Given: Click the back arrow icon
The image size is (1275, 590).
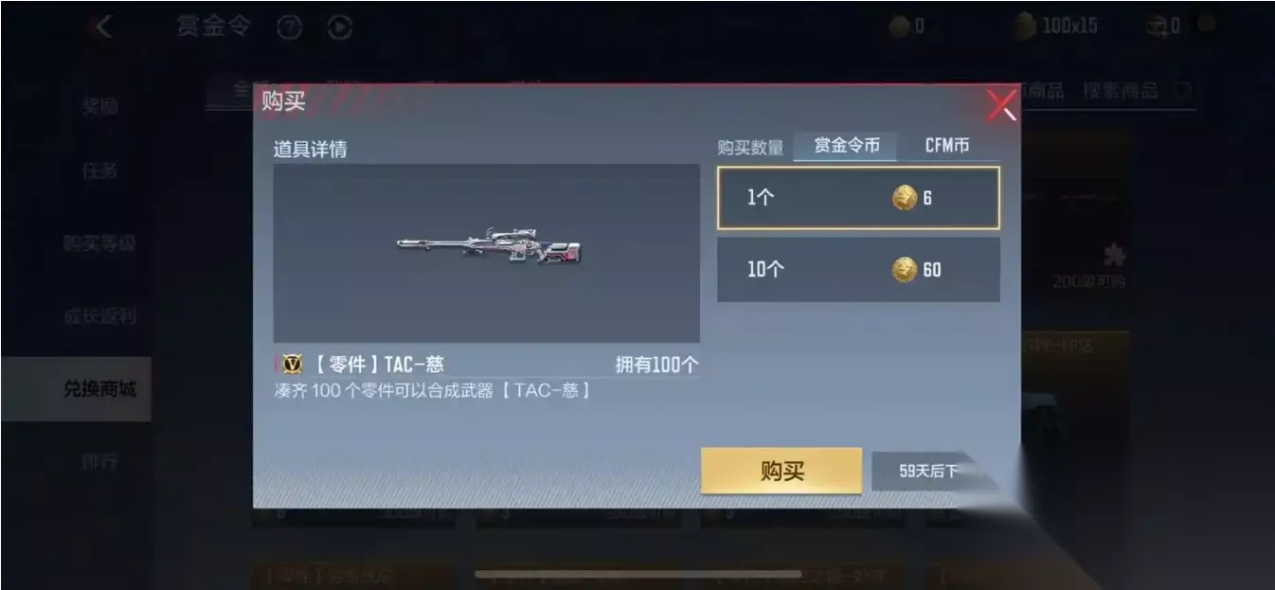Looking at the screenshot, I should tap(99, 27).
